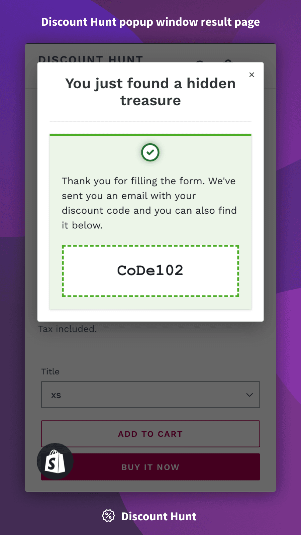
Task: Open the Shopify bag badge
Action: click(55, 461)
